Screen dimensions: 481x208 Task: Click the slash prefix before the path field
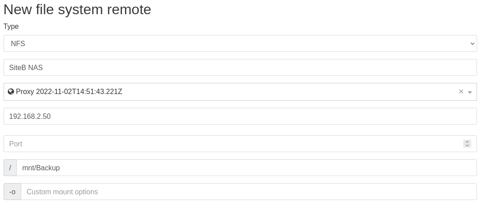click(10, 168)
